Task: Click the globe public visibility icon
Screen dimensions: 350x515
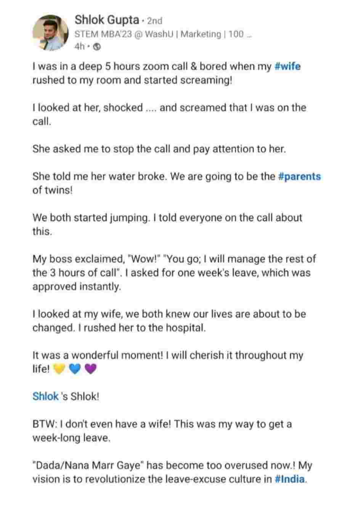Action: (97, 47)
